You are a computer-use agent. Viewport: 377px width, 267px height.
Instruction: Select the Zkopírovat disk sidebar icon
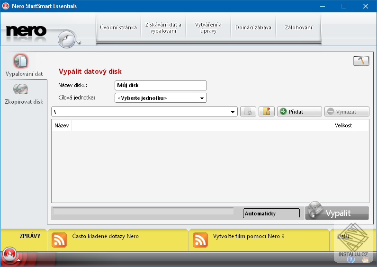click(21, 89)
